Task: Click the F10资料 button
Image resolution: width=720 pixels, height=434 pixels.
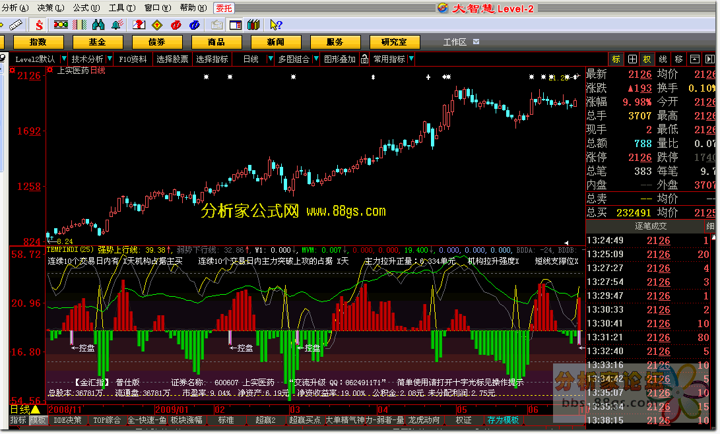Action: pyautogui.click(x=133, y=59)
